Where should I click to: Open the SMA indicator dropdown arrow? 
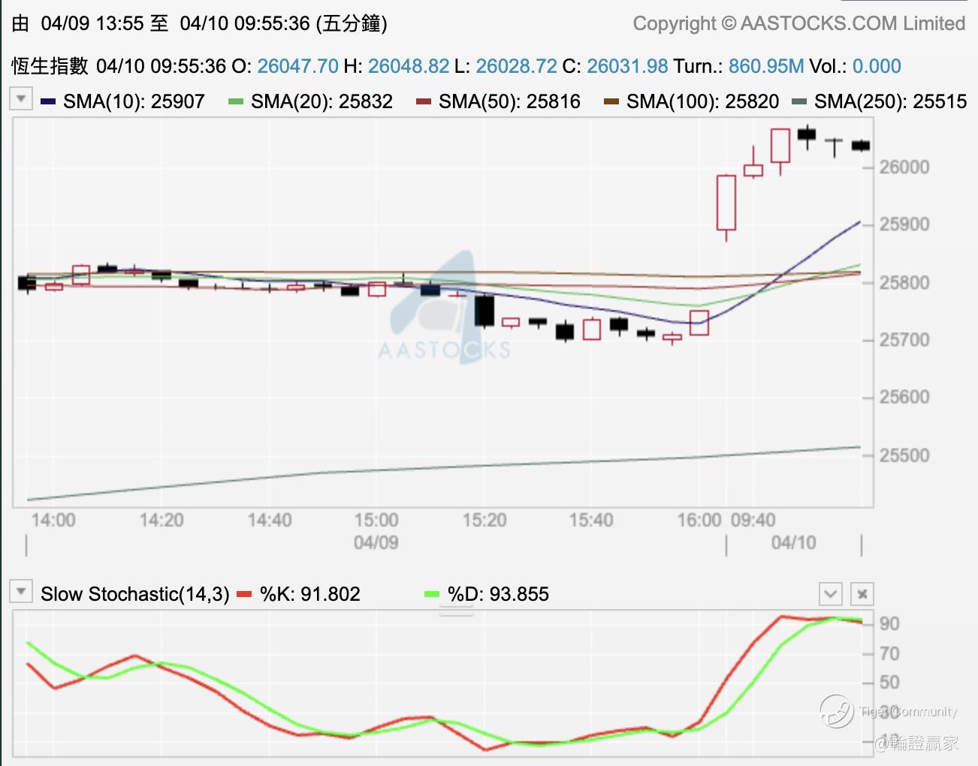[x=21, y=99]
